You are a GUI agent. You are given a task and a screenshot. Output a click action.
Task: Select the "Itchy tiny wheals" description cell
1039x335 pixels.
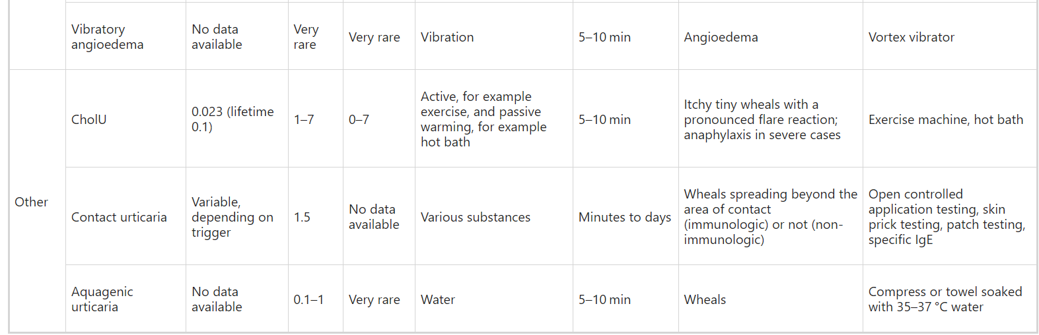point(762,119)
